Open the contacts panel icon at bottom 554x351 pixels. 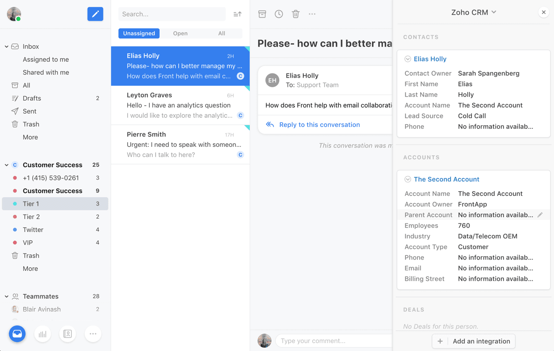67,333
